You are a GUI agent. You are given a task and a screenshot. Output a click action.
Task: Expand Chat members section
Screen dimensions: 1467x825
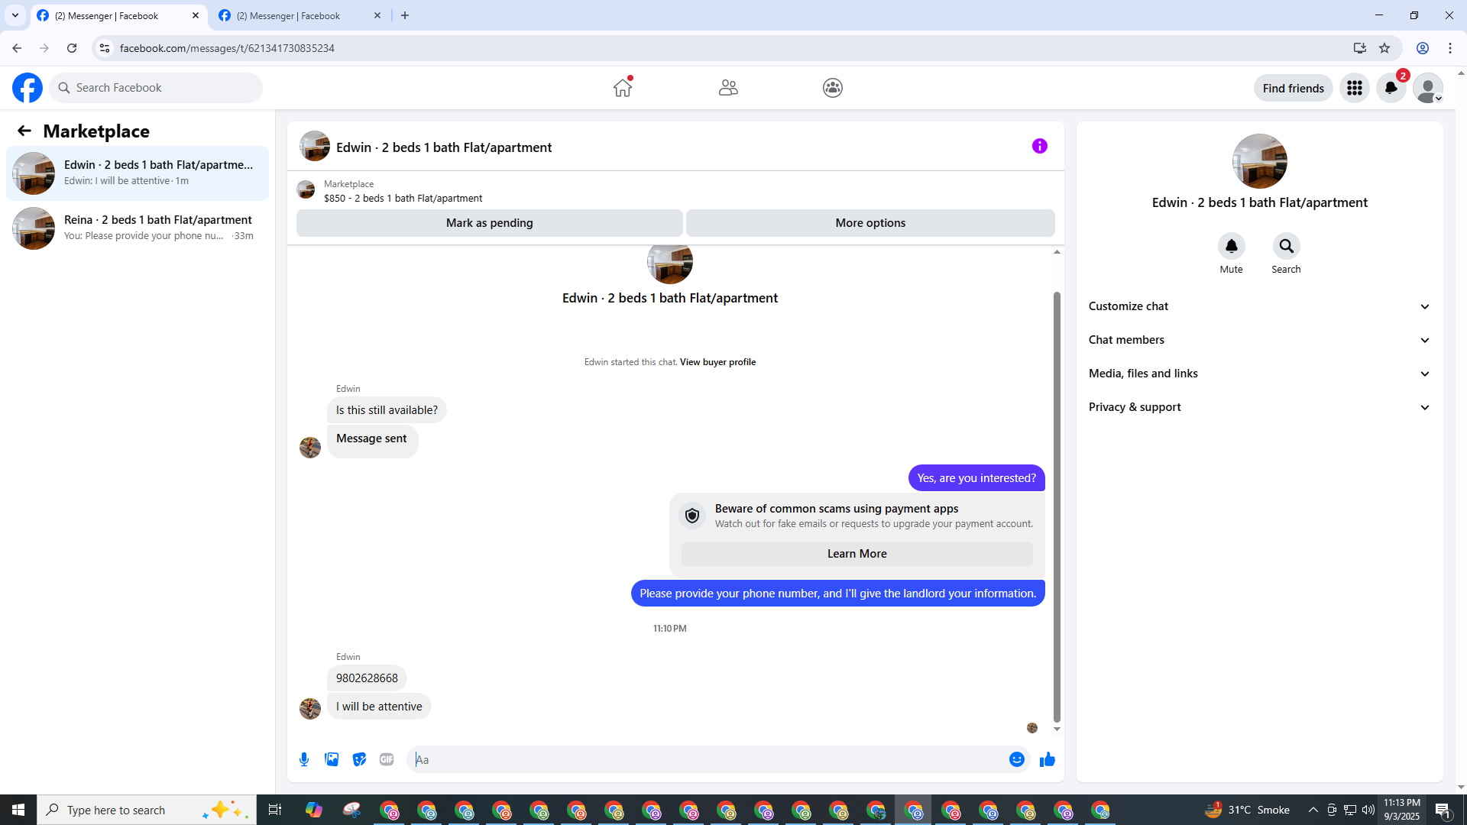point(1260,340)
